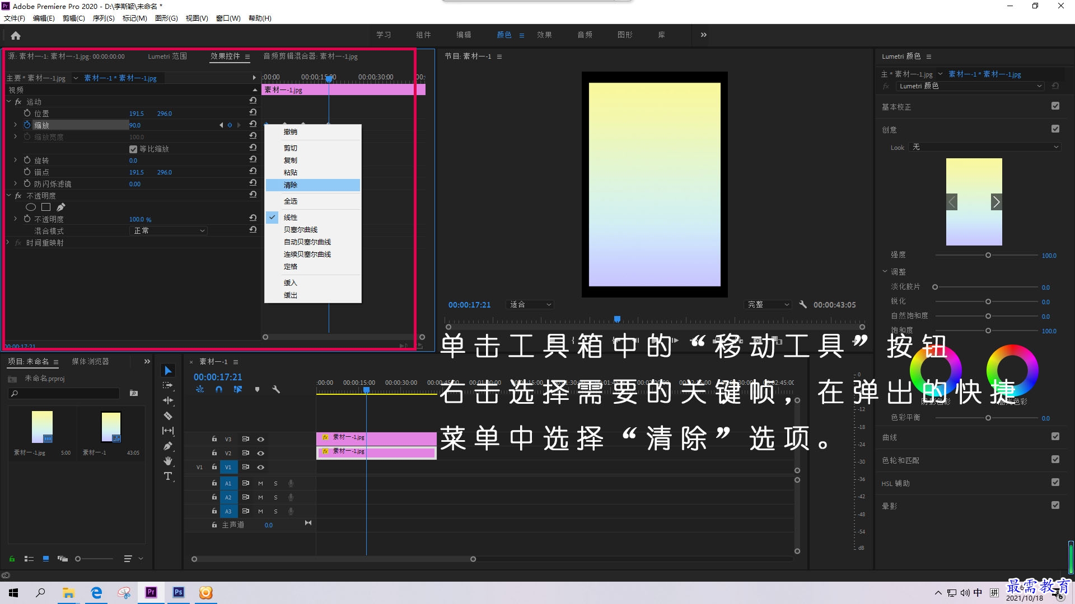Click timeline timecode 00:00:17:21

click(x=218, y=377)
